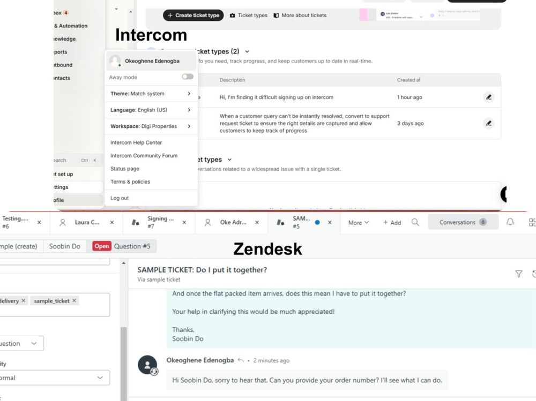Viewport: 536px width, 401px height.
Task: Open Terms & policies
Action: click(130, 181)
